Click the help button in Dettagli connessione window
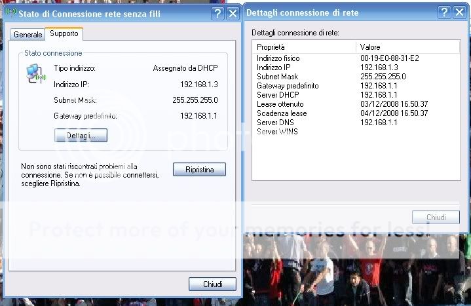471x306 pixels. point(444,12)
